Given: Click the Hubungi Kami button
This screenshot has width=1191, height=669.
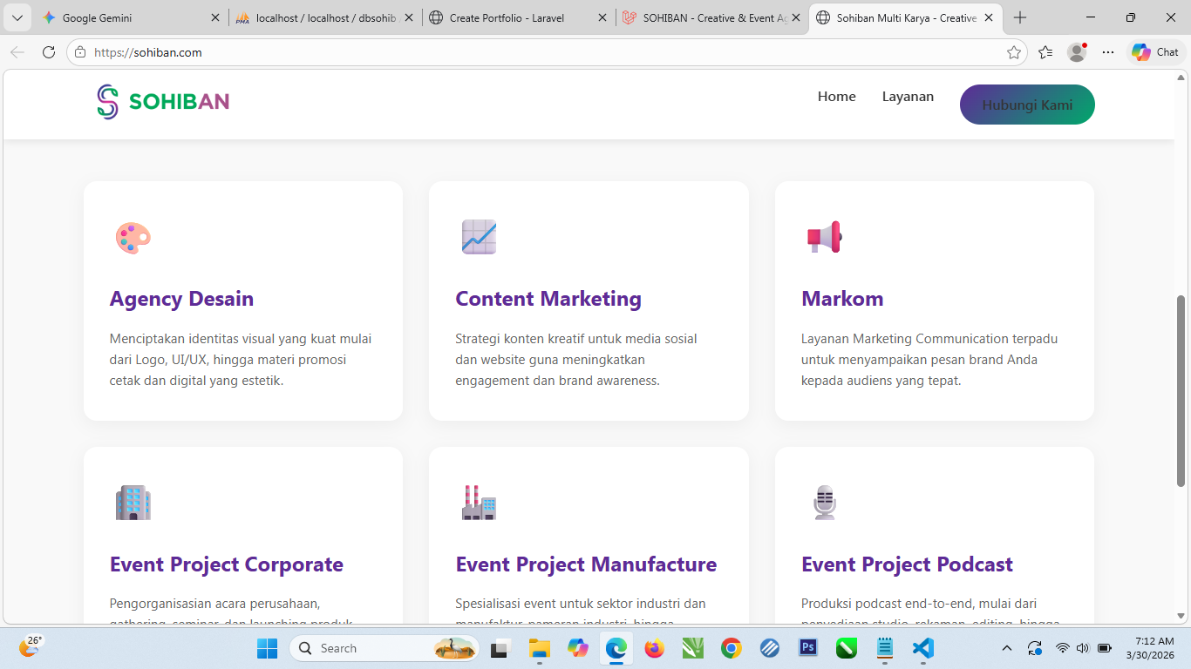Looking at the screenshot, I should (1027, 105).
